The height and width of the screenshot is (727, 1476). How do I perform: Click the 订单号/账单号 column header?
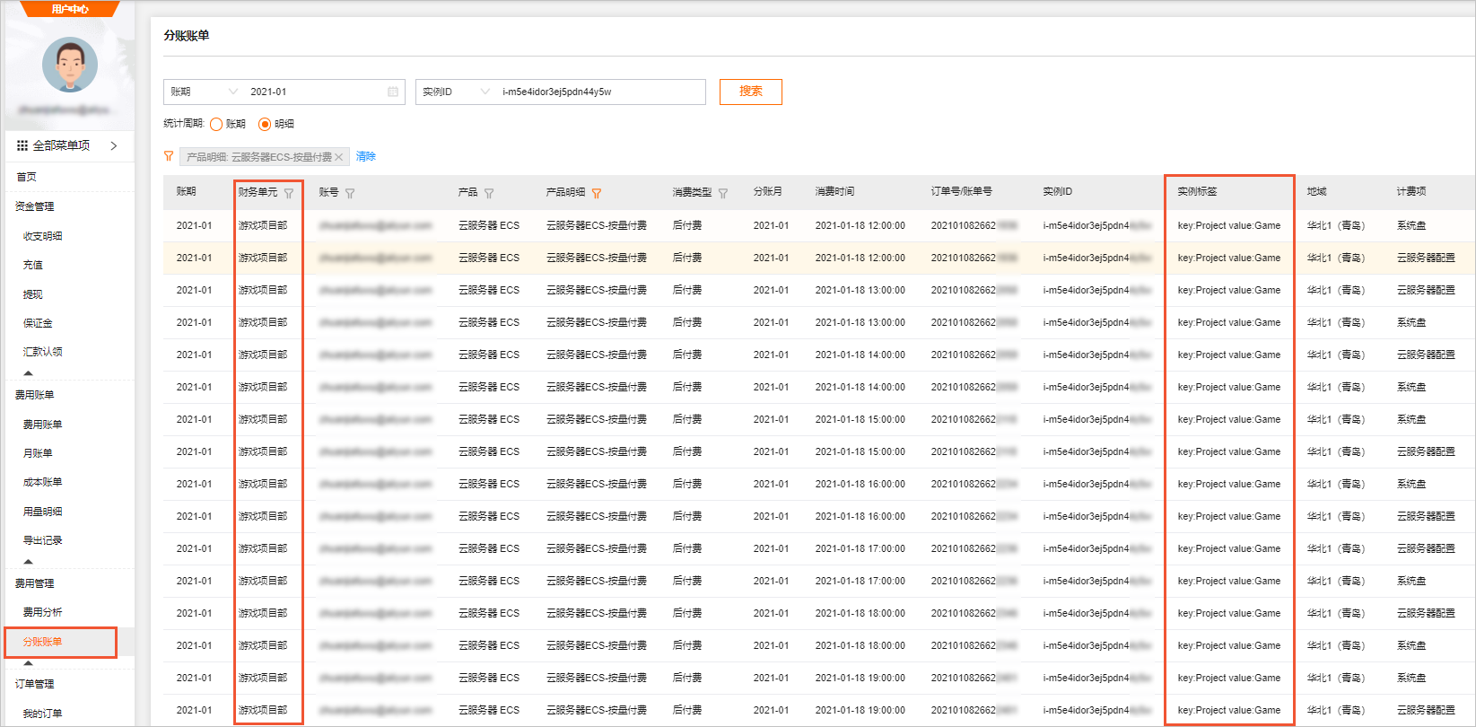(961, 191)
